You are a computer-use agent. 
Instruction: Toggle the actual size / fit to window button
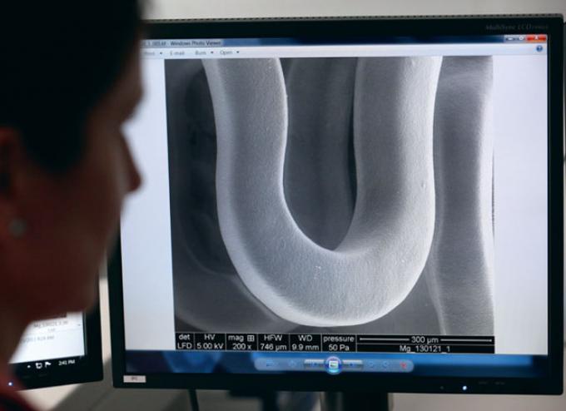pos(292,364)
